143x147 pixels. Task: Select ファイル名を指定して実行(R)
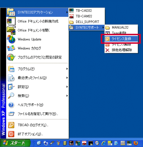point(37,114)
